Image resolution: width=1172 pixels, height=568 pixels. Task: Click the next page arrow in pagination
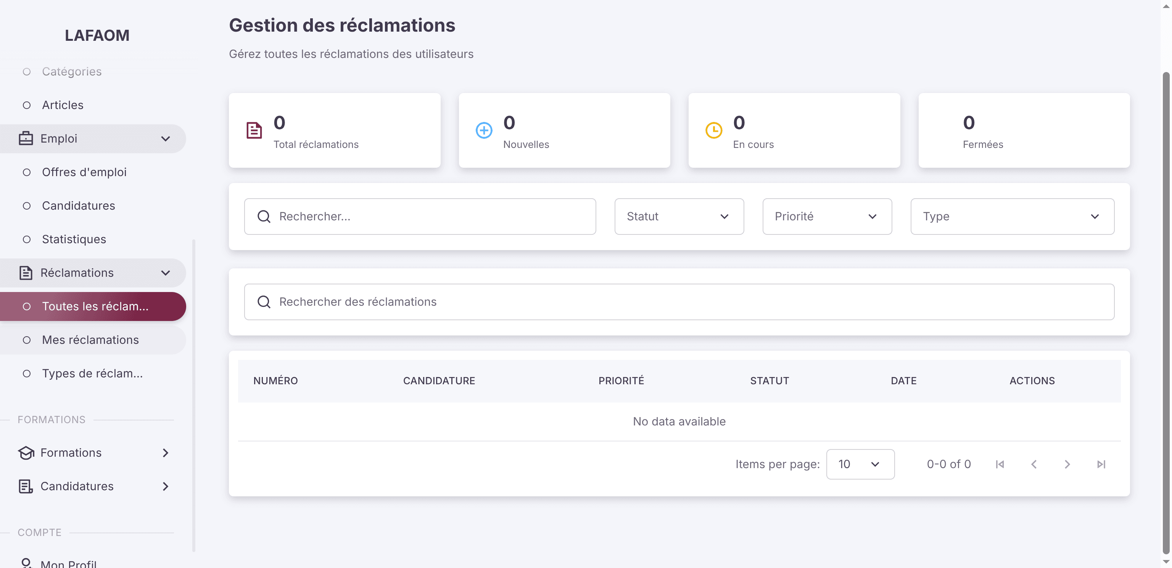click(x=1067, y=464)
